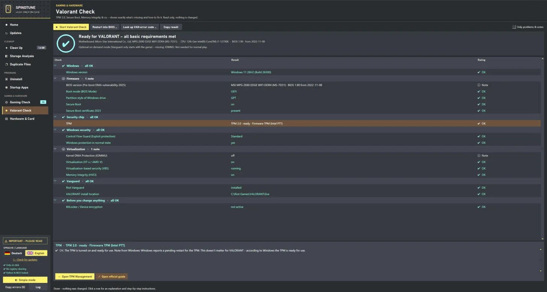Open the Clean Up sidebar icon
Screen dimensions: 547x292
pos(6,48)
